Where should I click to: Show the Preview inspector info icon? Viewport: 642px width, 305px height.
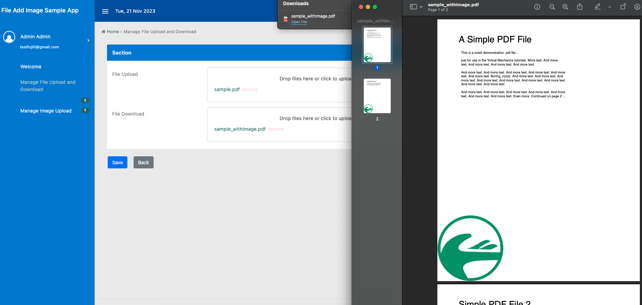(x=537, y=7)
